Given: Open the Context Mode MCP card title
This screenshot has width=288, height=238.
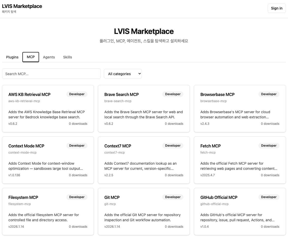Looking at the screenshot, I should (26, 146).
